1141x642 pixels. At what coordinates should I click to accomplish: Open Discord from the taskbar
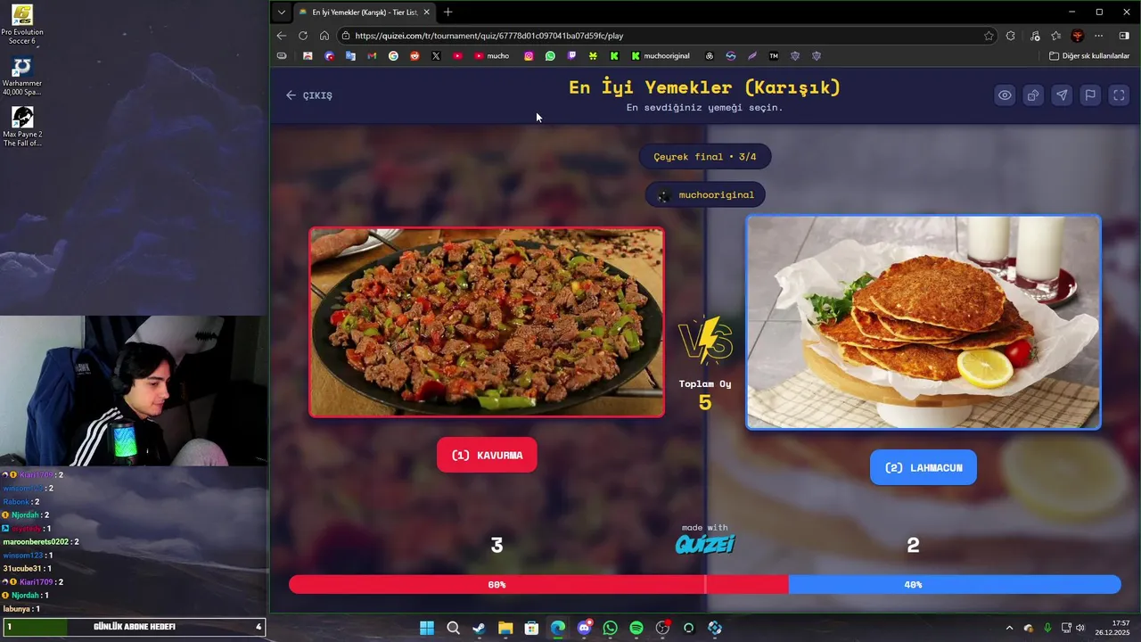coord(584,628)
